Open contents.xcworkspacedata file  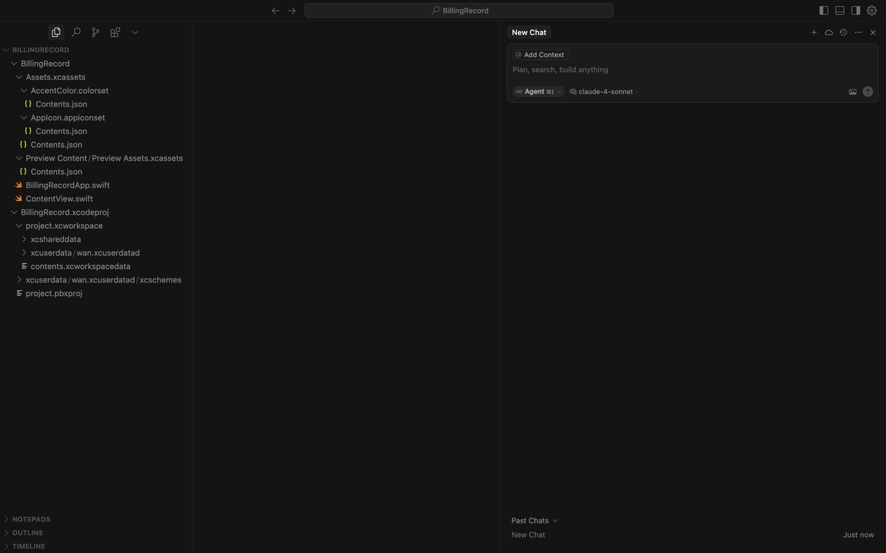[97, 266]
